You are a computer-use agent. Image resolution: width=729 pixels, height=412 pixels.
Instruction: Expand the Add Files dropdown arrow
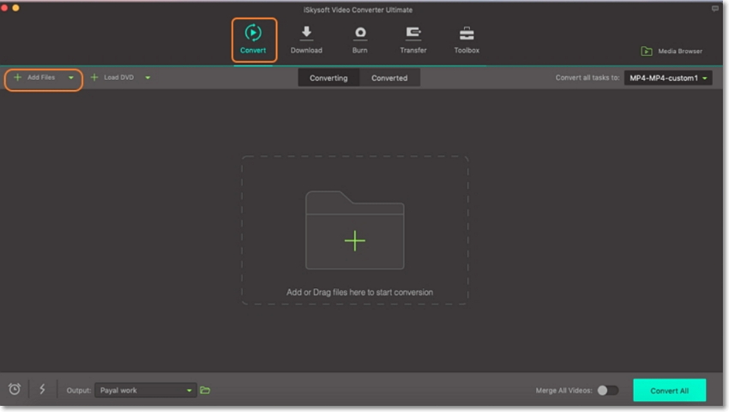point(71,78)
